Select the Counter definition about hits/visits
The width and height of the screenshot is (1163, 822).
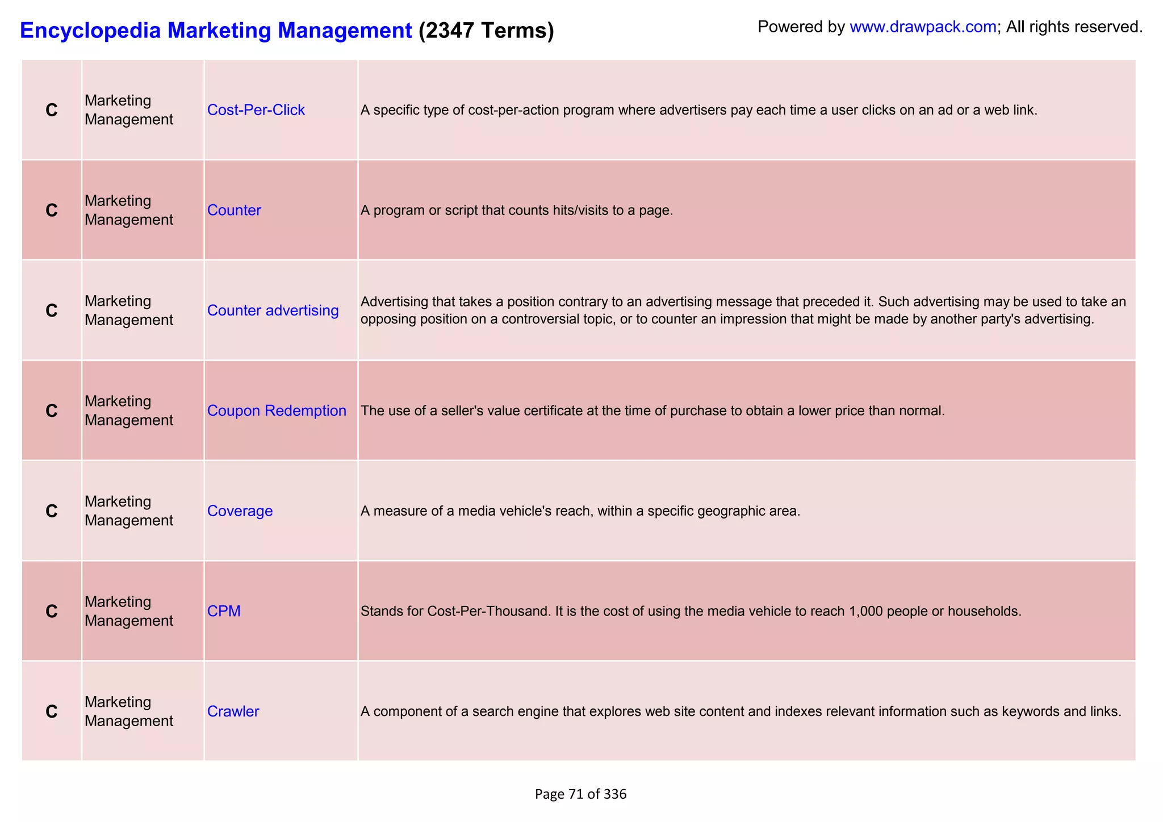coord(516,210)
